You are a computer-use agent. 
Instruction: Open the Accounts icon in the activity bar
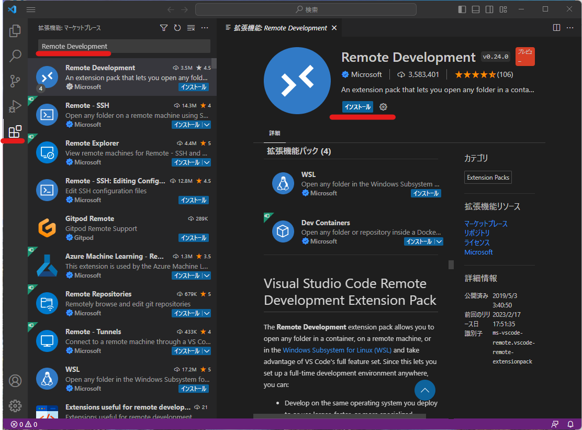coord(15,381)
